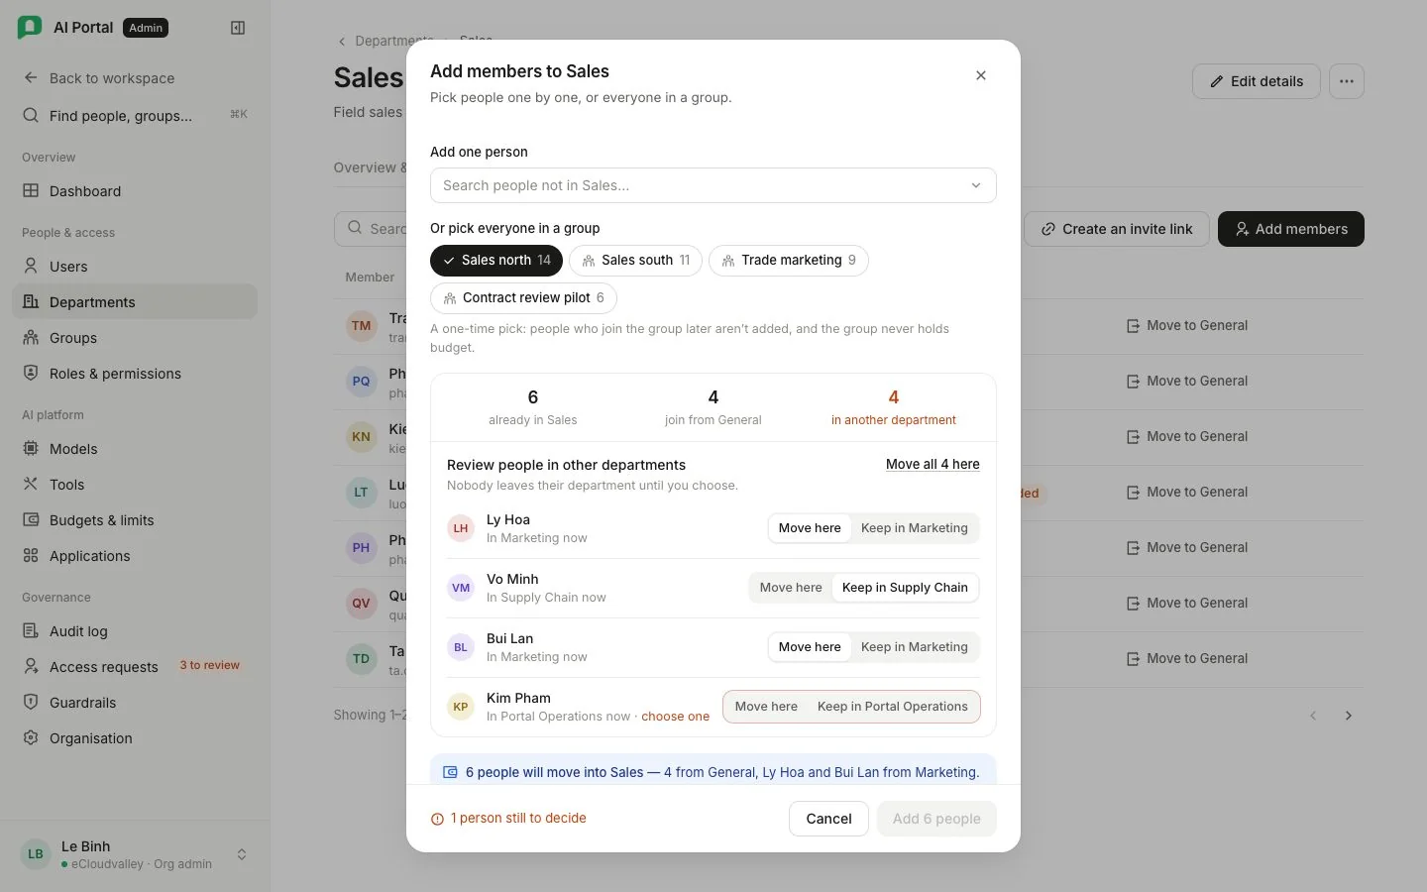The image size is (1427, 892).
Task: Click the Applications grid icon
Action: (31, 556)
